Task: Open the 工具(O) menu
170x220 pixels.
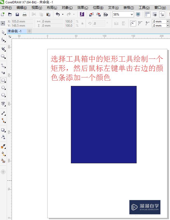Action: point(144,8)
